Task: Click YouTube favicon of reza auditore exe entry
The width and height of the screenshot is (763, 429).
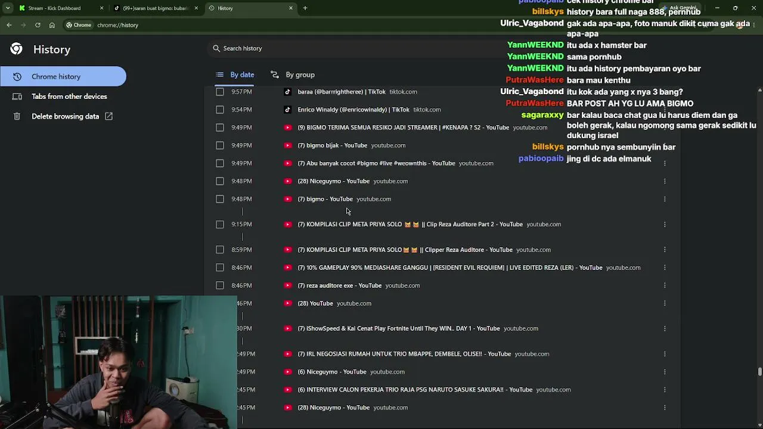Action: tap(288, 285)
